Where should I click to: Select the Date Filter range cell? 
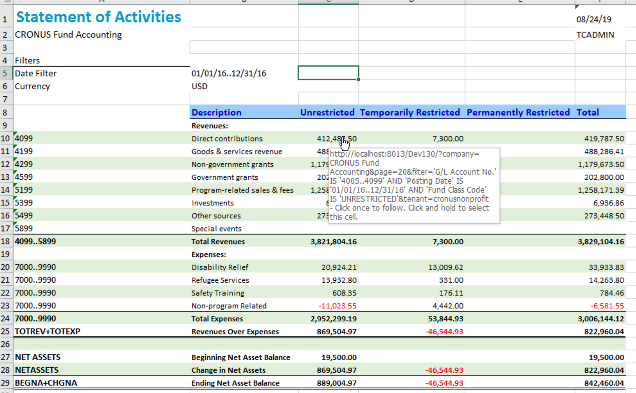click(x=229, y=73)
